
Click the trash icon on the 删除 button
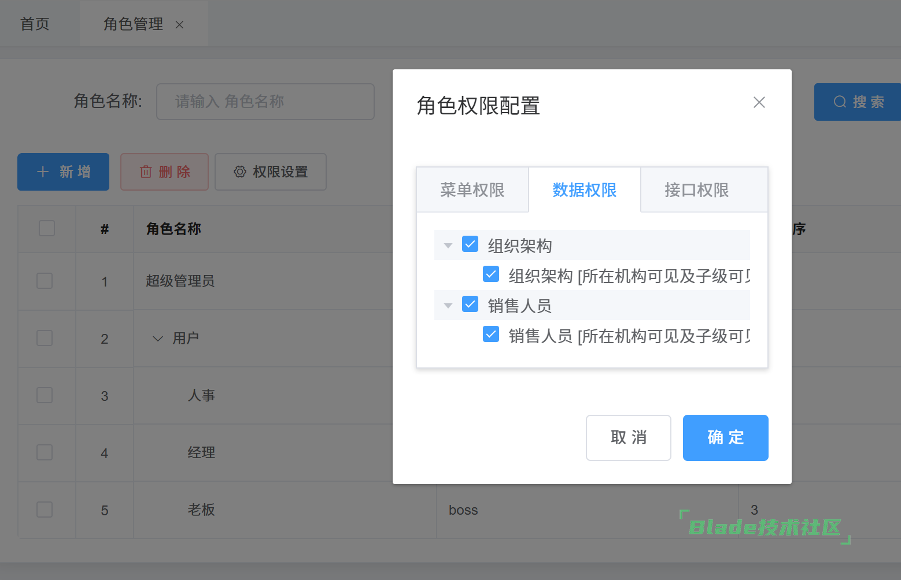146,172
